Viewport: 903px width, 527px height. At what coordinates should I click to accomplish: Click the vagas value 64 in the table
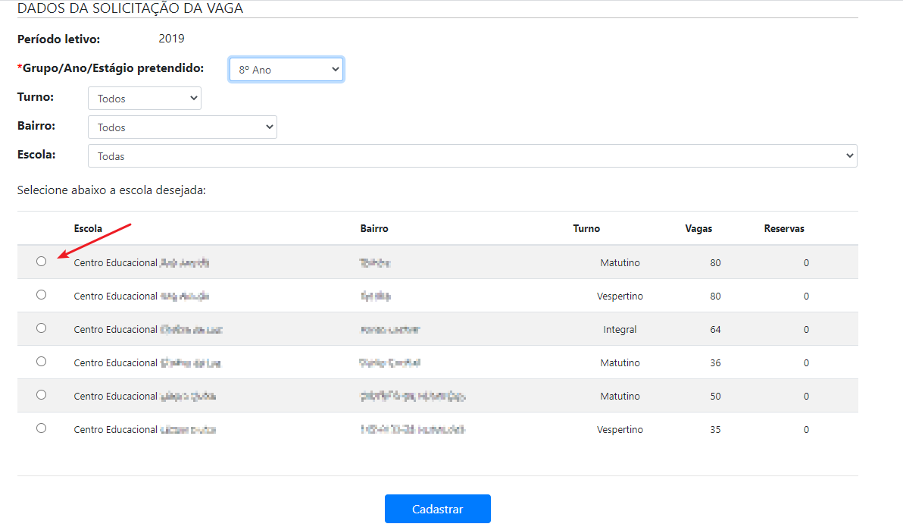[715, 330]
